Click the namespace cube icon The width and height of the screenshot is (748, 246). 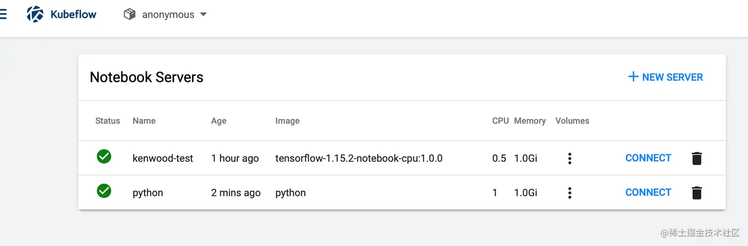point(130,14)
